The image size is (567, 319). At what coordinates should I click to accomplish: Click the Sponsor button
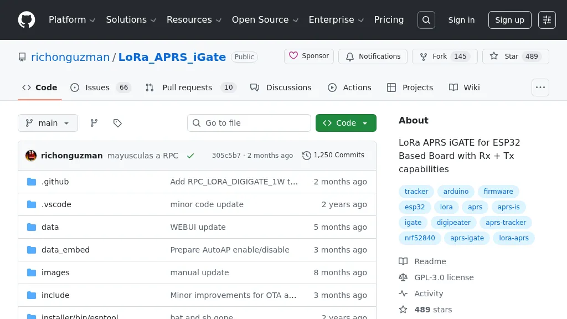point(309,56)
